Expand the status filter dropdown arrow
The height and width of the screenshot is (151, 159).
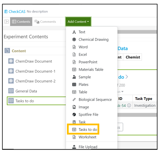click(x=122, y=92)
